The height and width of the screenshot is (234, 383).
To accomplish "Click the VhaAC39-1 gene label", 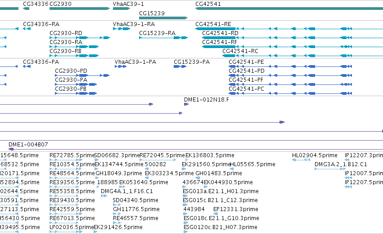I will point(128,4).
